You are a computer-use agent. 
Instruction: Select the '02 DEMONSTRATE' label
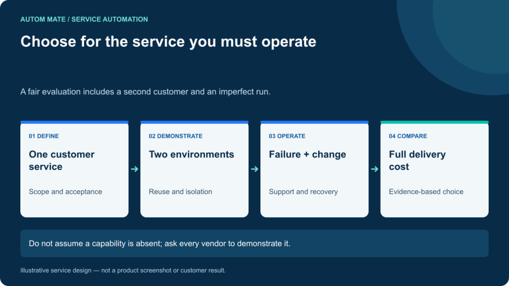[175, 136]
